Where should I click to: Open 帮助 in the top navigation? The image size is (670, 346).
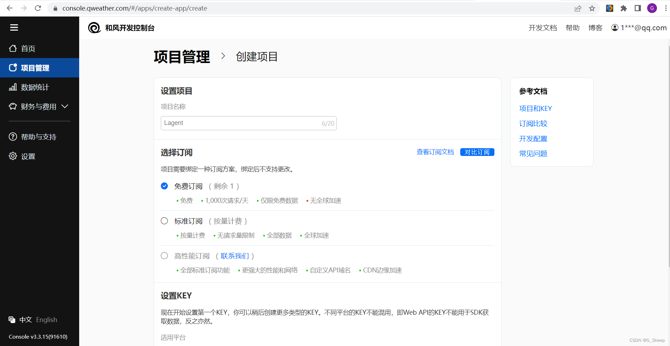click(x=573, y=28)
